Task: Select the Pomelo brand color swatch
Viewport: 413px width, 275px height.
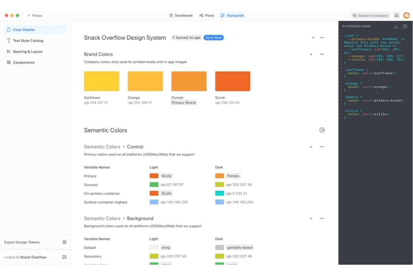Action: point(189,81)
